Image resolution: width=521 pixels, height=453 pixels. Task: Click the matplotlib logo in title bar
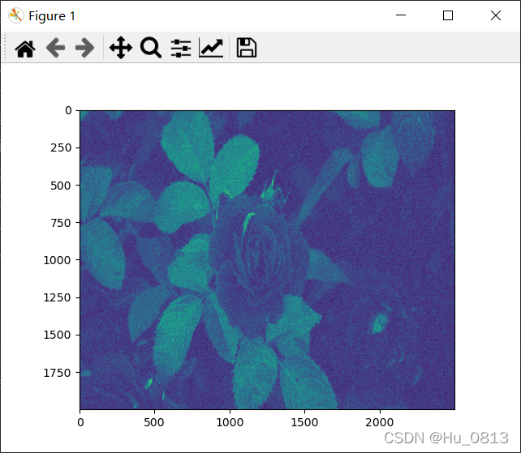(15, 15)
